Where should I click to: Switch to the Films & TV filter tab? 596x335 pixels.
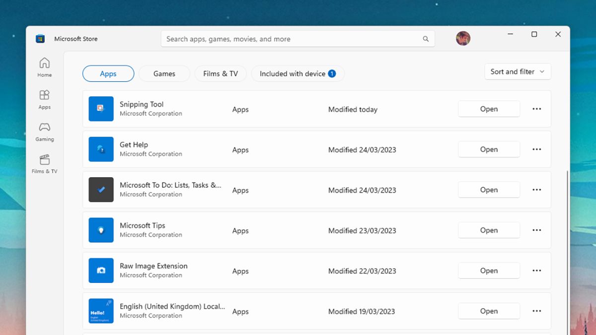(221, 73)
